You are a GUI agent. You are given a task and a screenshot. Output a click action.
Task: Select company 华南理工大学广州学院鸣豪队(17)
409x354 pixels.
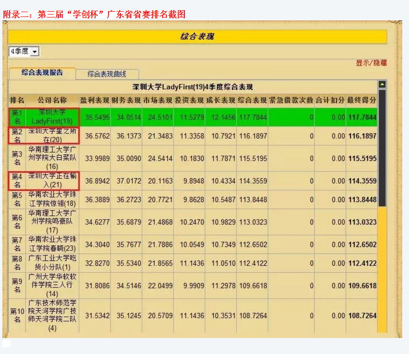pyautogui.click(x=52, y=222)
